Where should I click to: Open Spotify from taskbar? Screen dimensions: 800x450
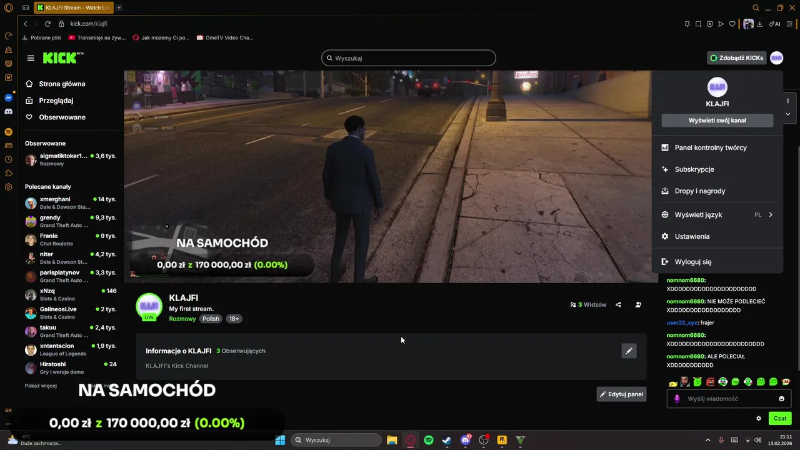coord(429,440)
